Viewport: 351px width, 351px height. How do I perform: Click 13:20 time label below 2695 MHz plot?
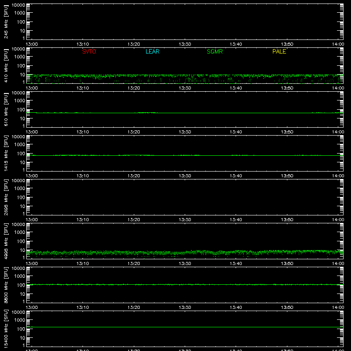(x=134, y=220)
